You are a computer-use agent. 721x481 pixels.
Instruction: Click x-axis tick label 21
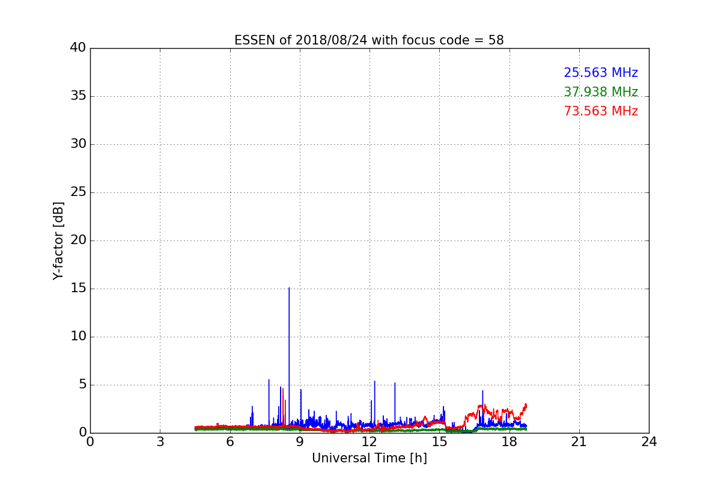pos(579,442)
